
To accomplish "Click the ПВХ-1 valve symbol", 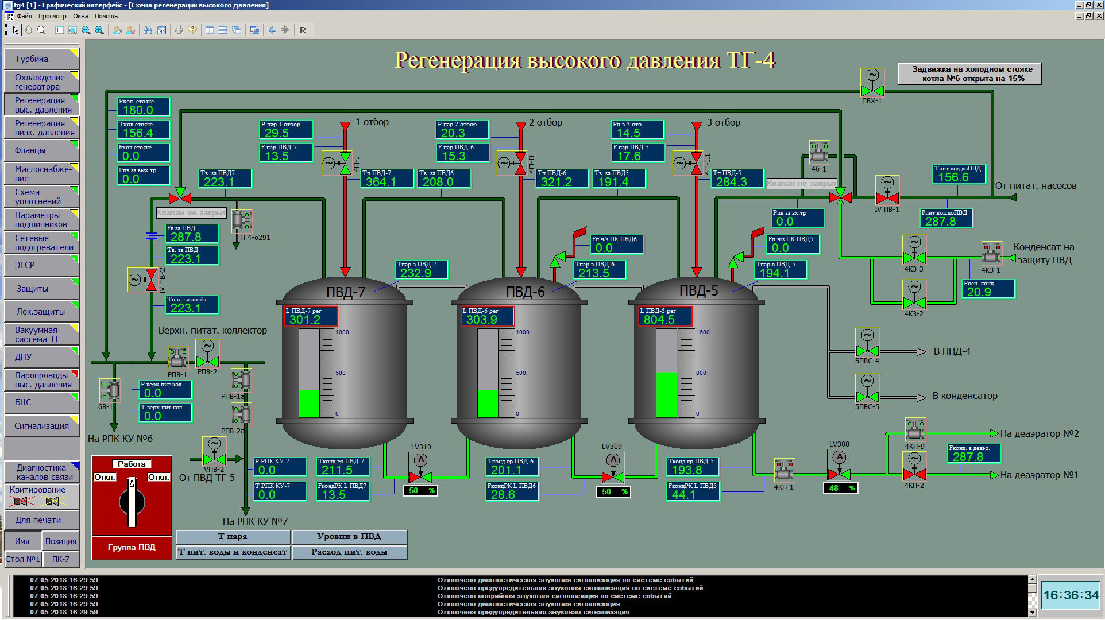I will coord(872,83).
